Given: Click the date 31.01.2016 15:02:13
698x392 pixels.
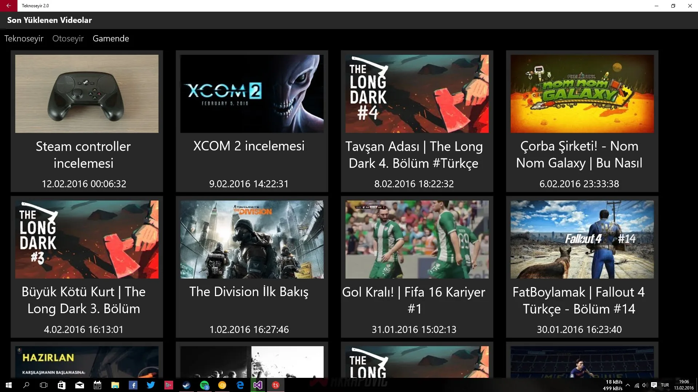Looking at the screenshot, I should pyautogui.click(x=414, y=330).
